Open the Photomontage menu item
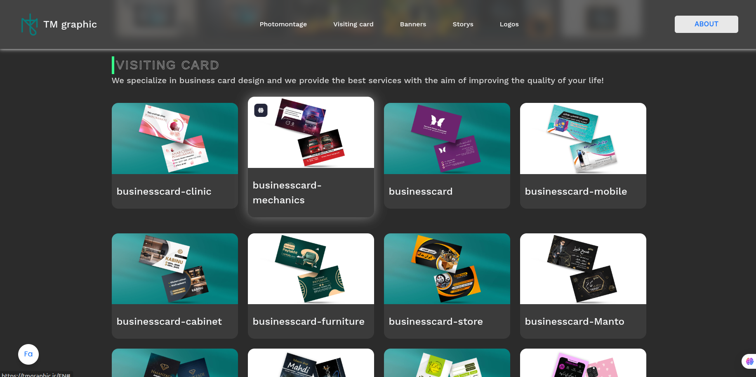Image resolution: width=756 pixels, height=377 pixels. 283,24
